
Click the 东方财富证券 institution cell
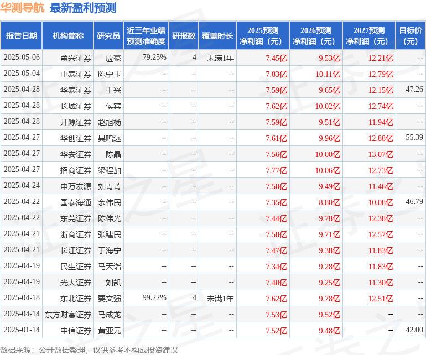click(x=68, y=315)
